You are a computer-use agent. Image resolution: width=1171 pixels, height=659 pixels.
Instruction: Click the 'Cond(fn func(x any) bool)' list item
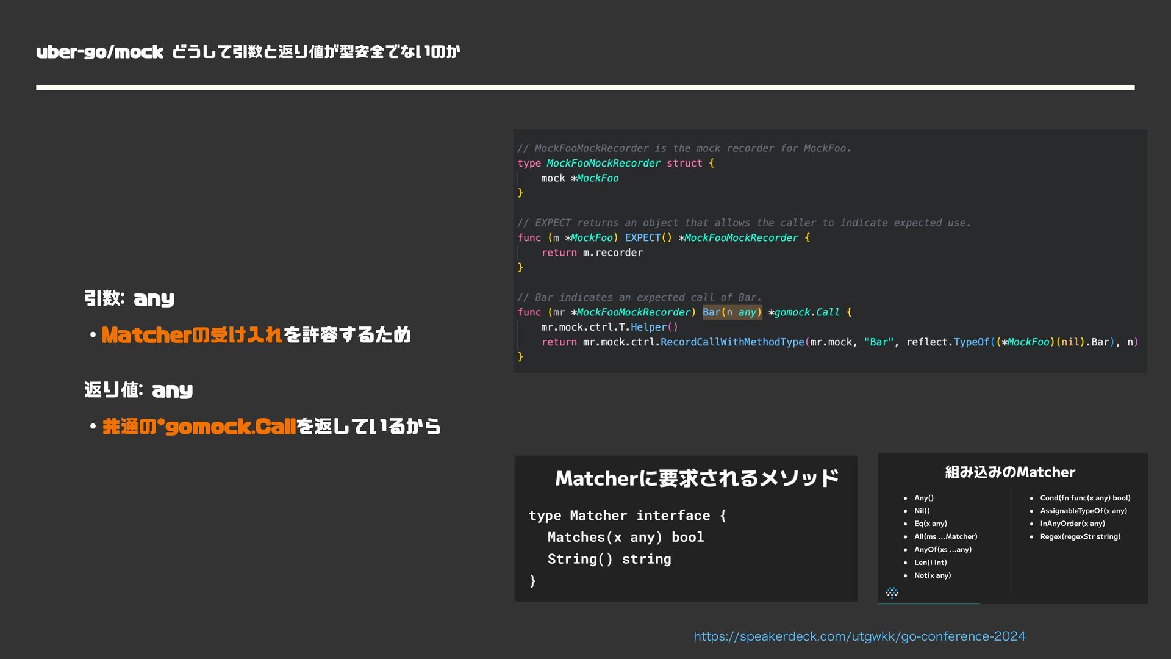1086,498
